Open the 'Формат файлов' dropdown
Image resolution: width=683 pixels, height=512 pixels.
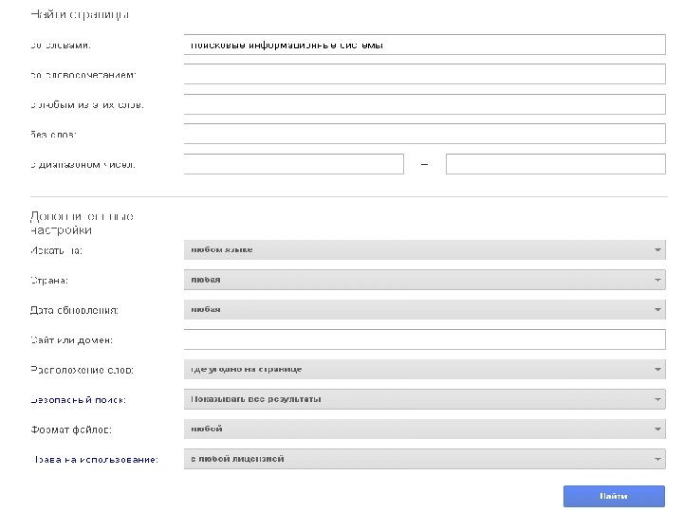(423, 429)
